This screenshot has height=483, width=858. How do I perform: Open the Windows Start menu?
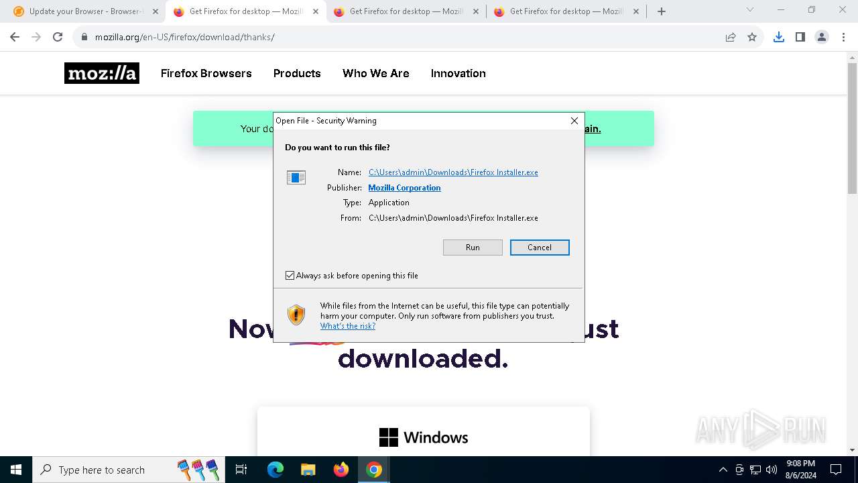click(16, 470)
